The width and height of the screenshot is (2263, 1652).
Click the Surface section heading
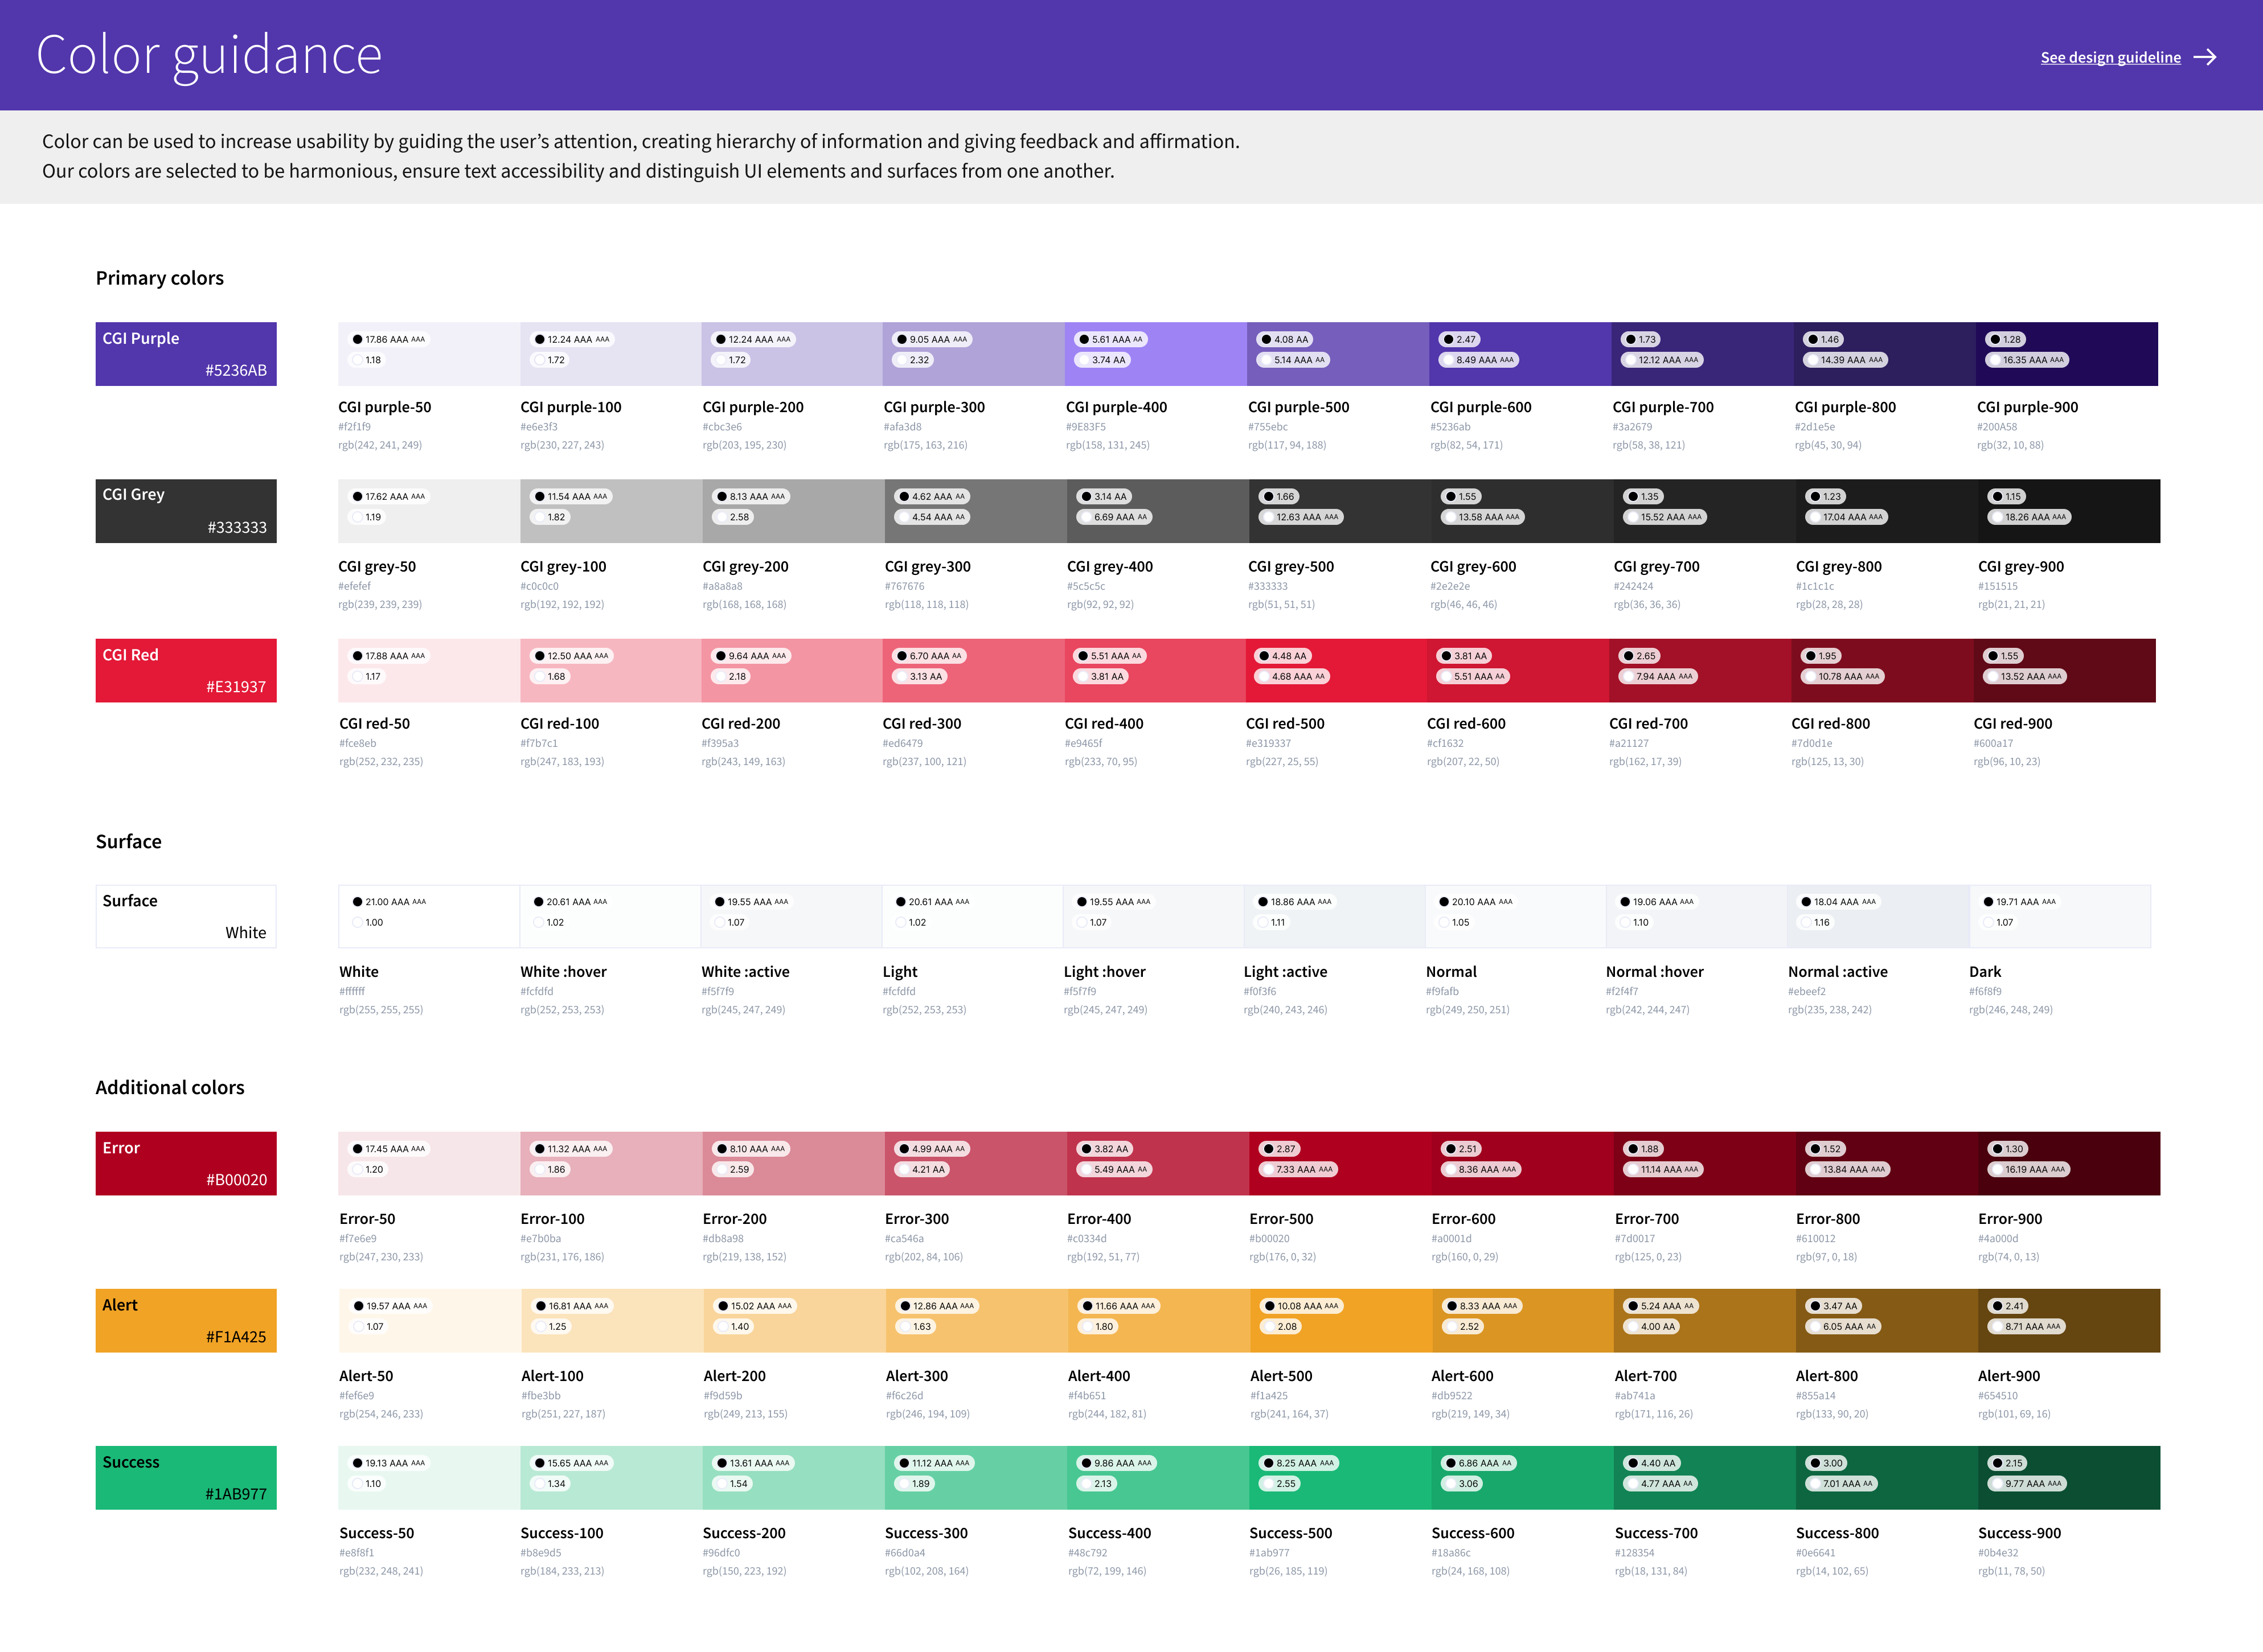point(128,841)
